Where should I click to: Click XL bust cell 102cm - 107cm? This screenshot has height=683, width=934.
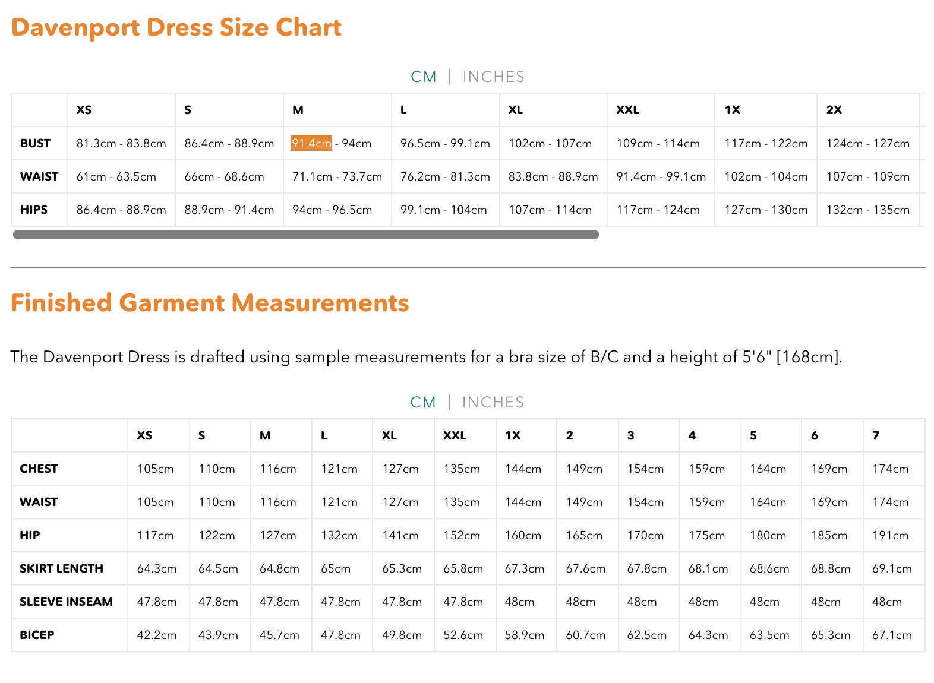click(x=554, y=143)
